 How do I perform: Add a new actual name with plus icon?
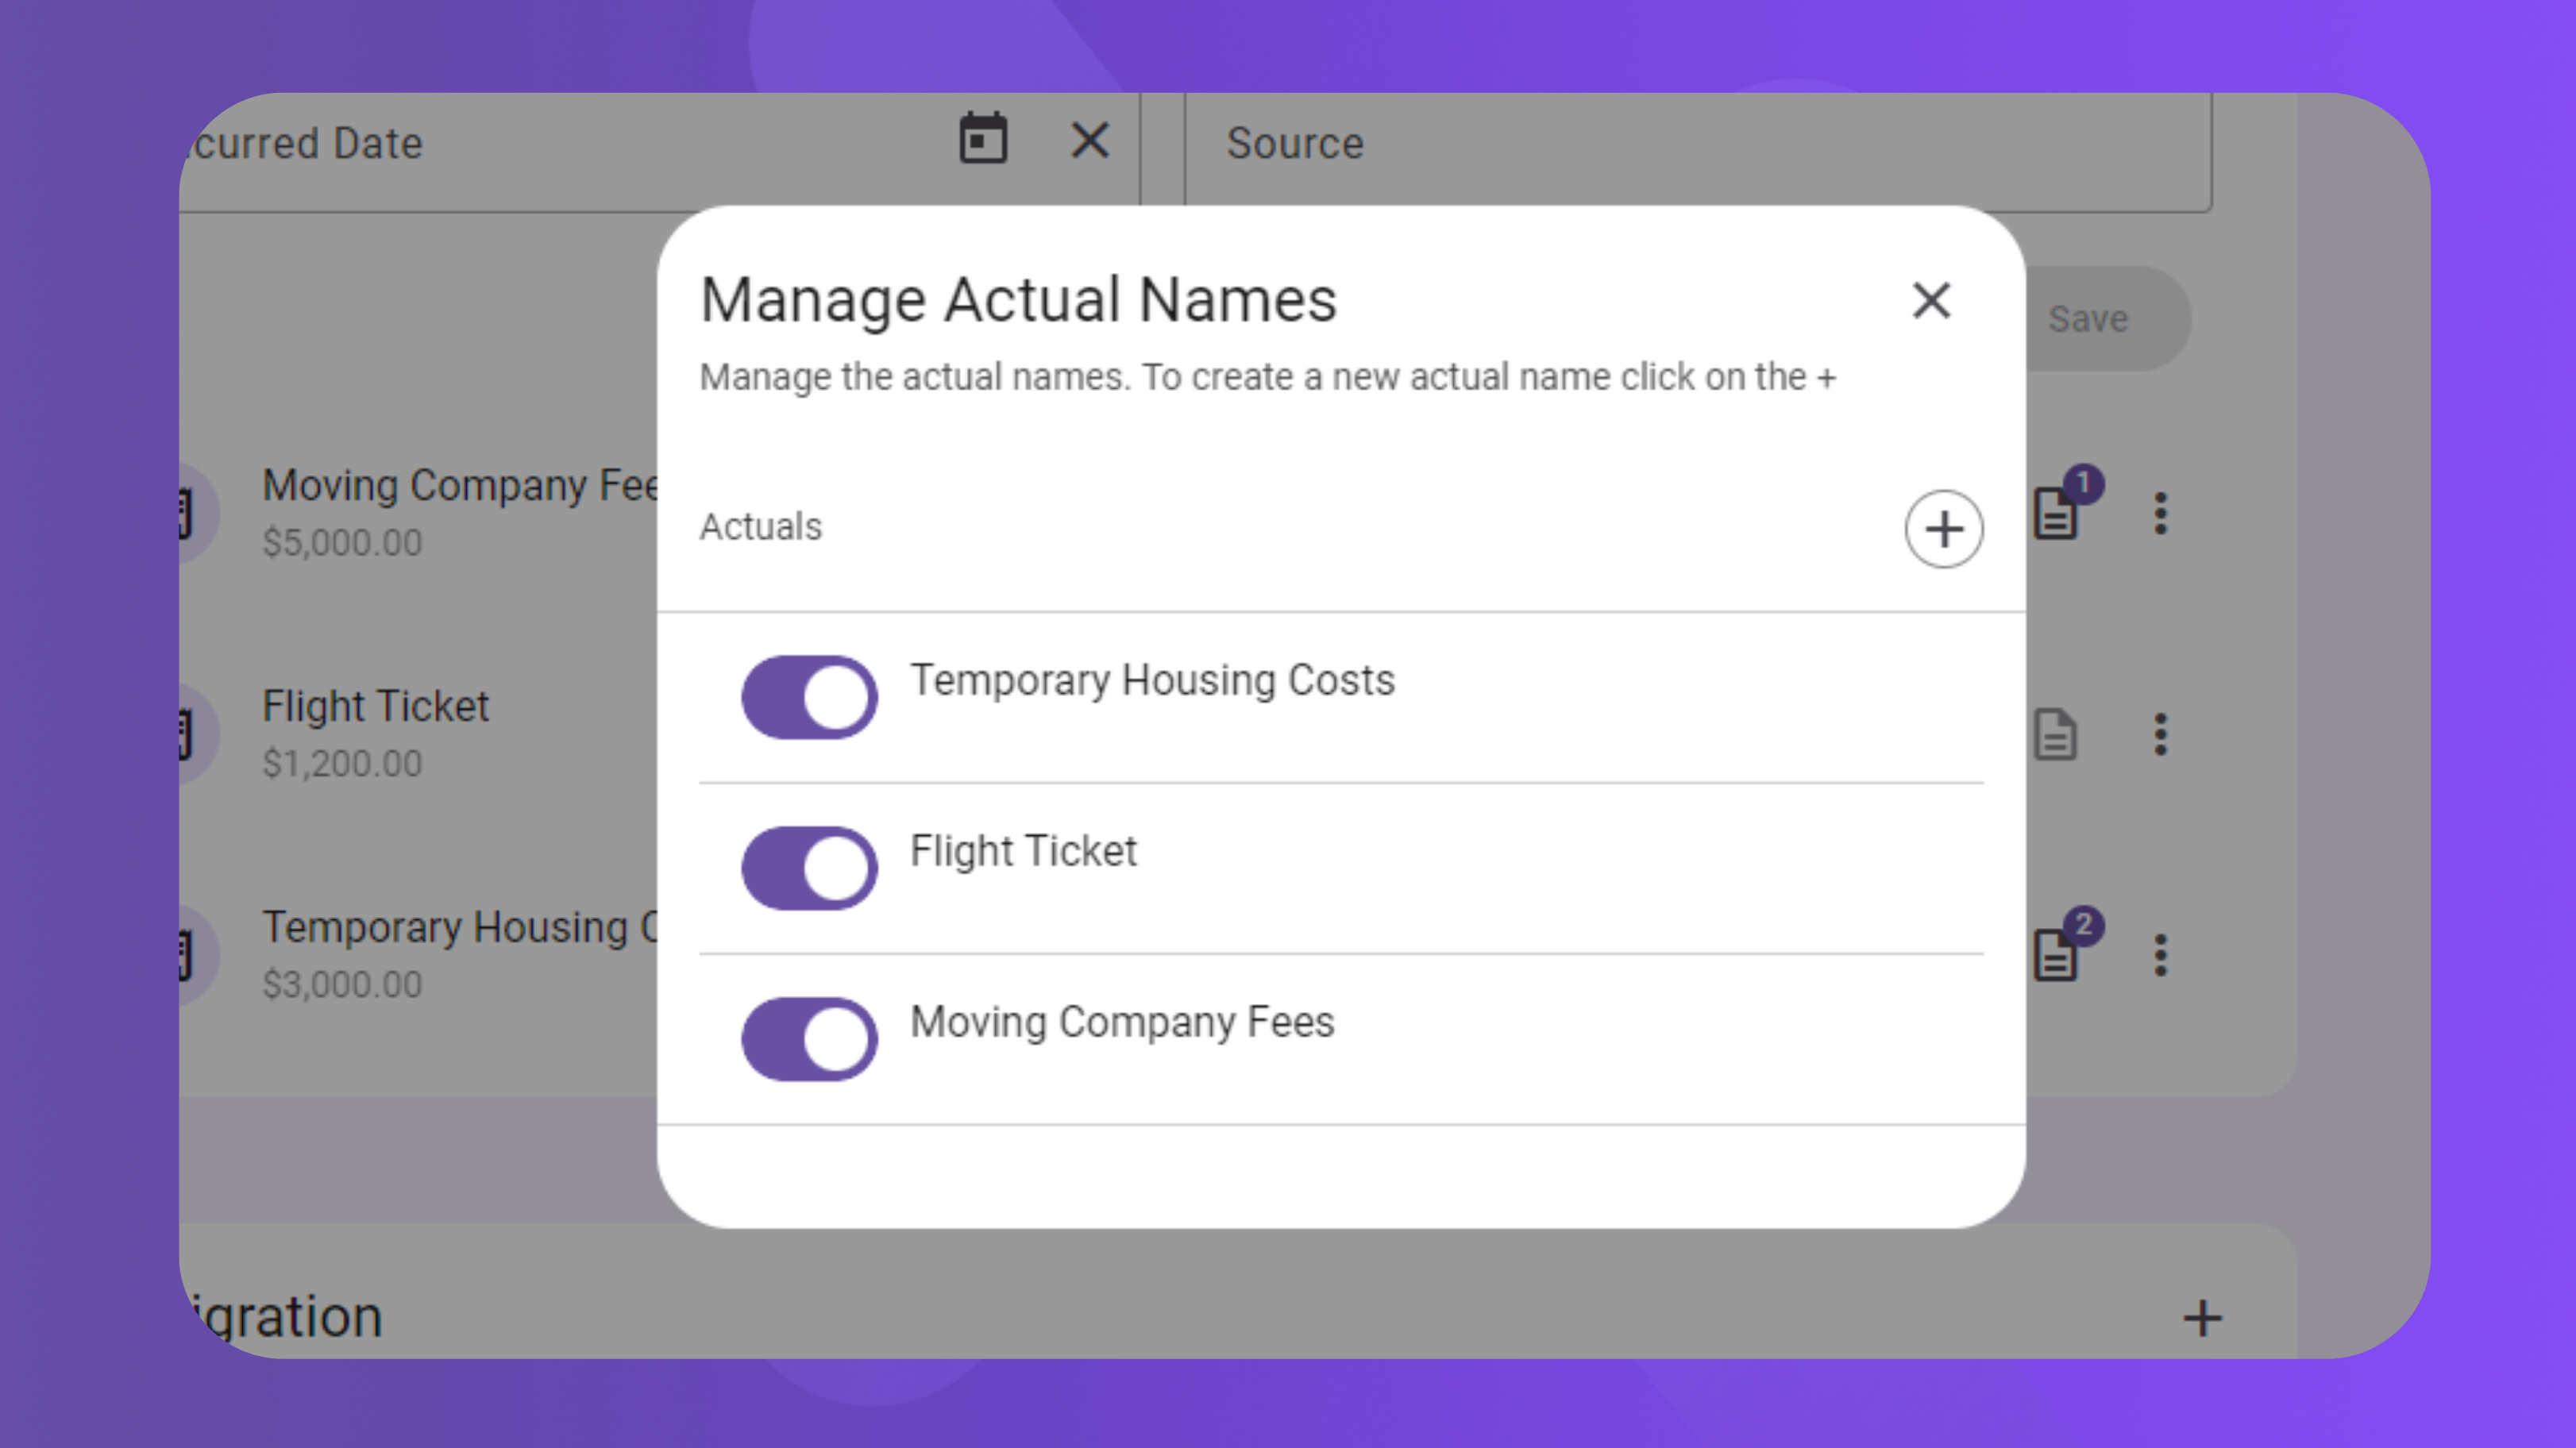[1943, 529]
